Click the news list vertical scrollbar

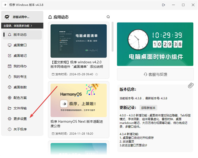point(112,37)
